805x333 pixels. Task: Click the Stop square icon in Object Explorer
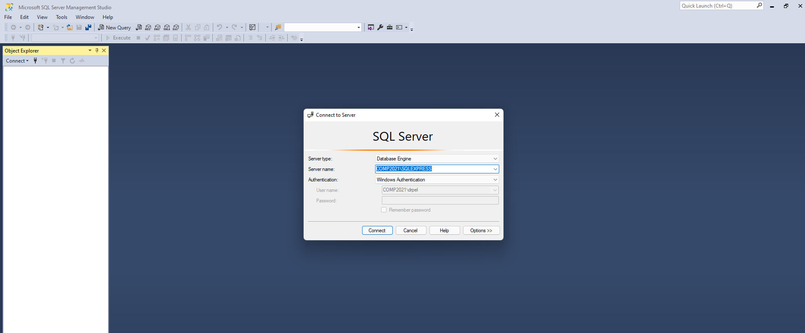[54, 61]
